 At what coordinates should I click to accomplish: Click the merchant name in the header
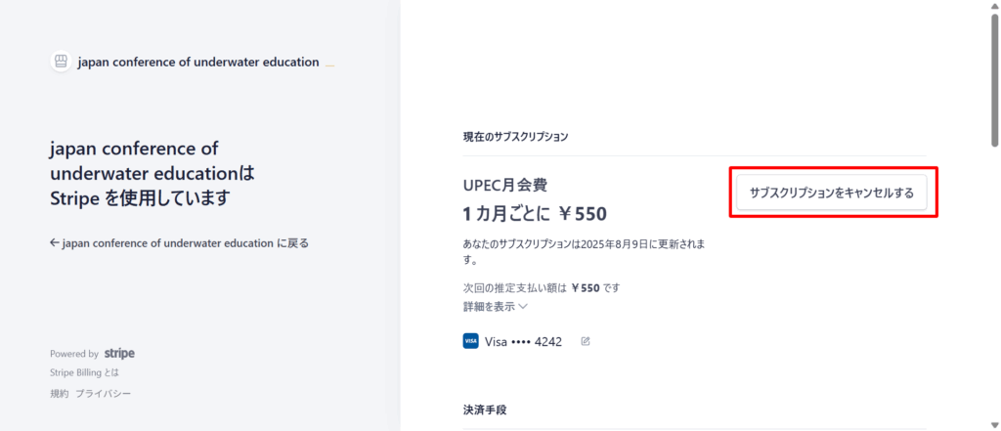[198, 62]
